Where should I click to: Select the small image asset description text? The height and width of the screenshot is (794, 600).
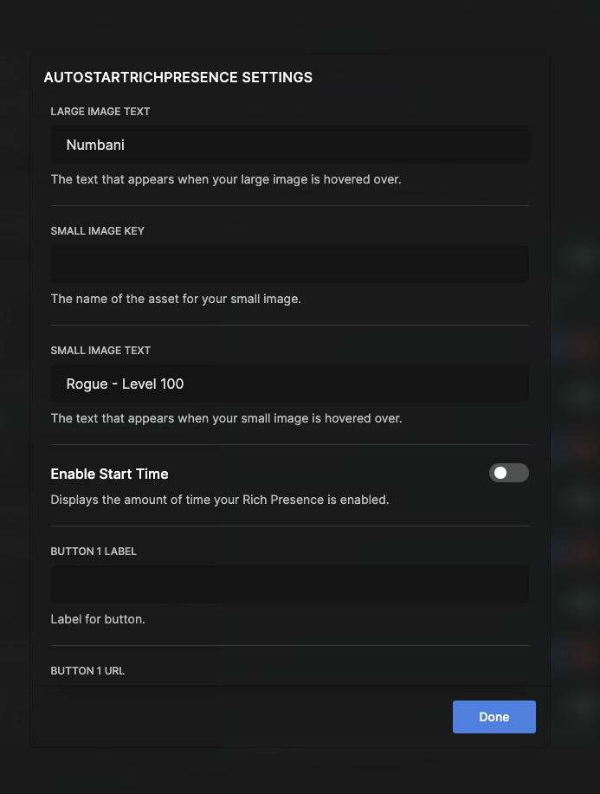176,299
